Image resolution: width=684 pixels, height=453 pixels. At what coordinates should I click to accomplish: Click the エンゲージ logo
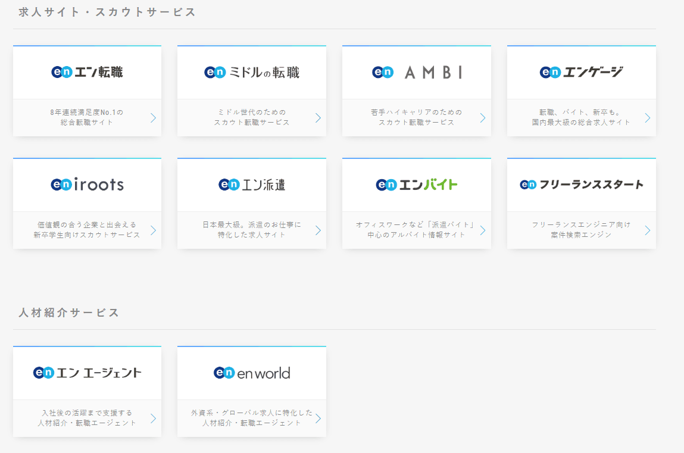pyautogui.click(x=581, y=72)
